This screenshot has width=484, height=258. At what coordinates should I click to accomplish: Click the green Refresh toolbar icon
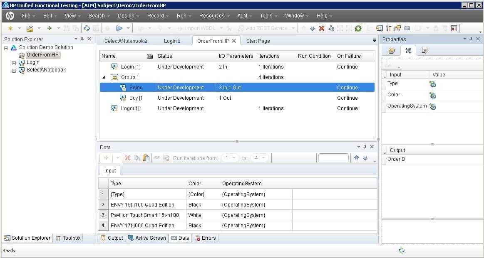tap(358, 28)
